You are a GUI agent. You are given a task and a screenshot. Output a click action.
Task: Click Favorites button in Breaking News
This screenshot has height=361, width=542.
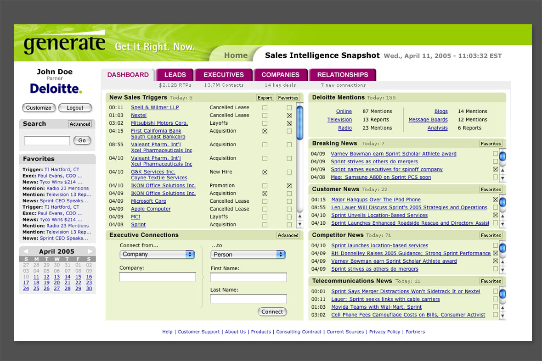click(x=491, y=144)
